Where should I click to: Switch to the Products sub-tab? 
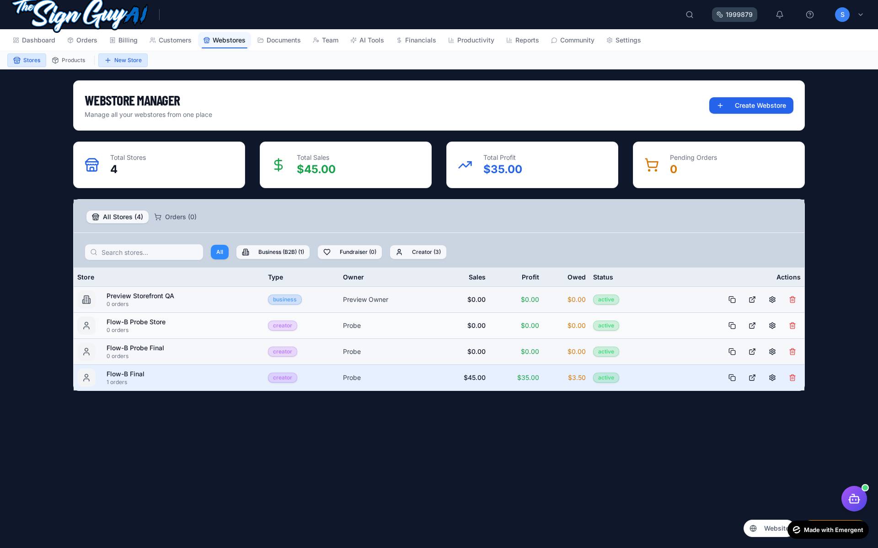69,60
